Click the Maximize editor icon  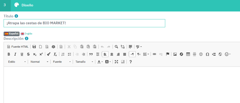point(116,62)
